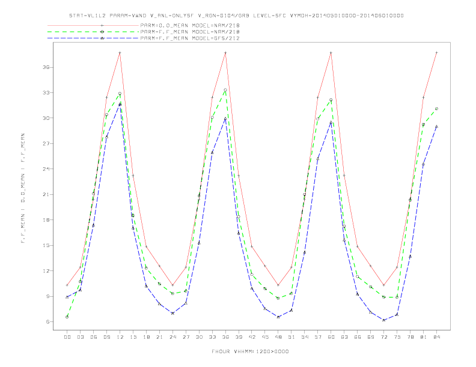Click the 9 tick label on vertical axis
Screen dimensions: 476x367
tap(47, 296)
